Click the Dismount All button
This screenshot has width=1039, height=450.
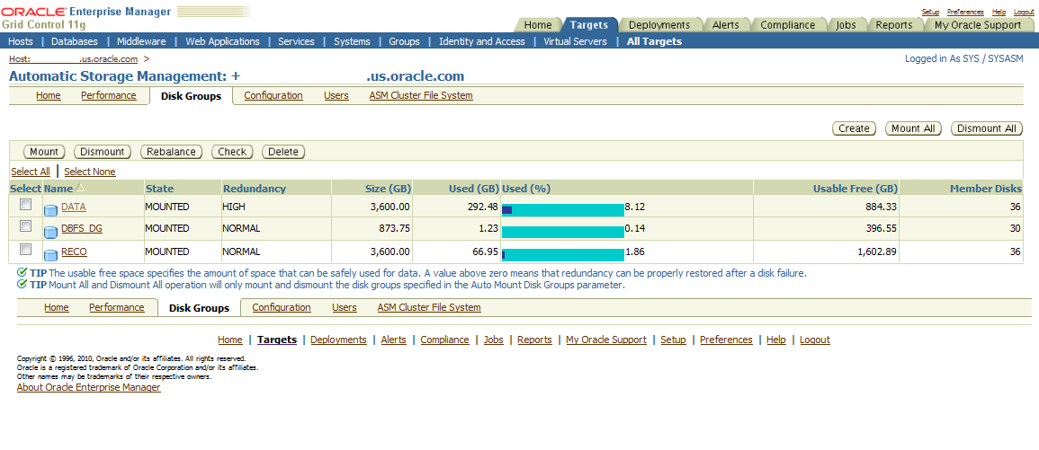click(x=986, y=128)
